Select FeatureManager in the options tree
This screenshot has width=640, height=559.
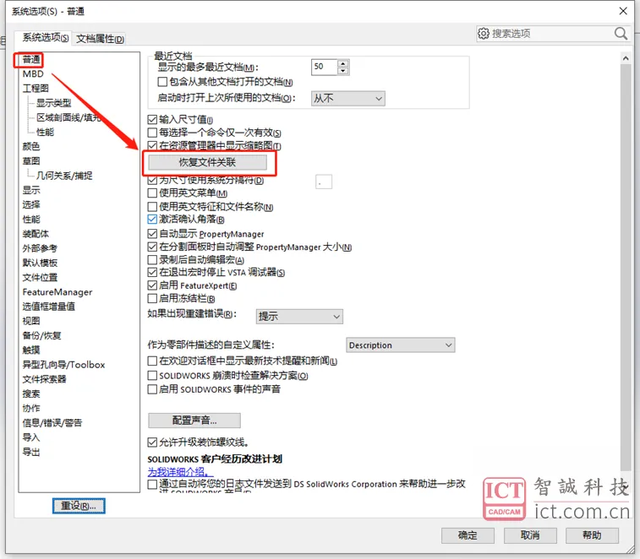point(57,292)
